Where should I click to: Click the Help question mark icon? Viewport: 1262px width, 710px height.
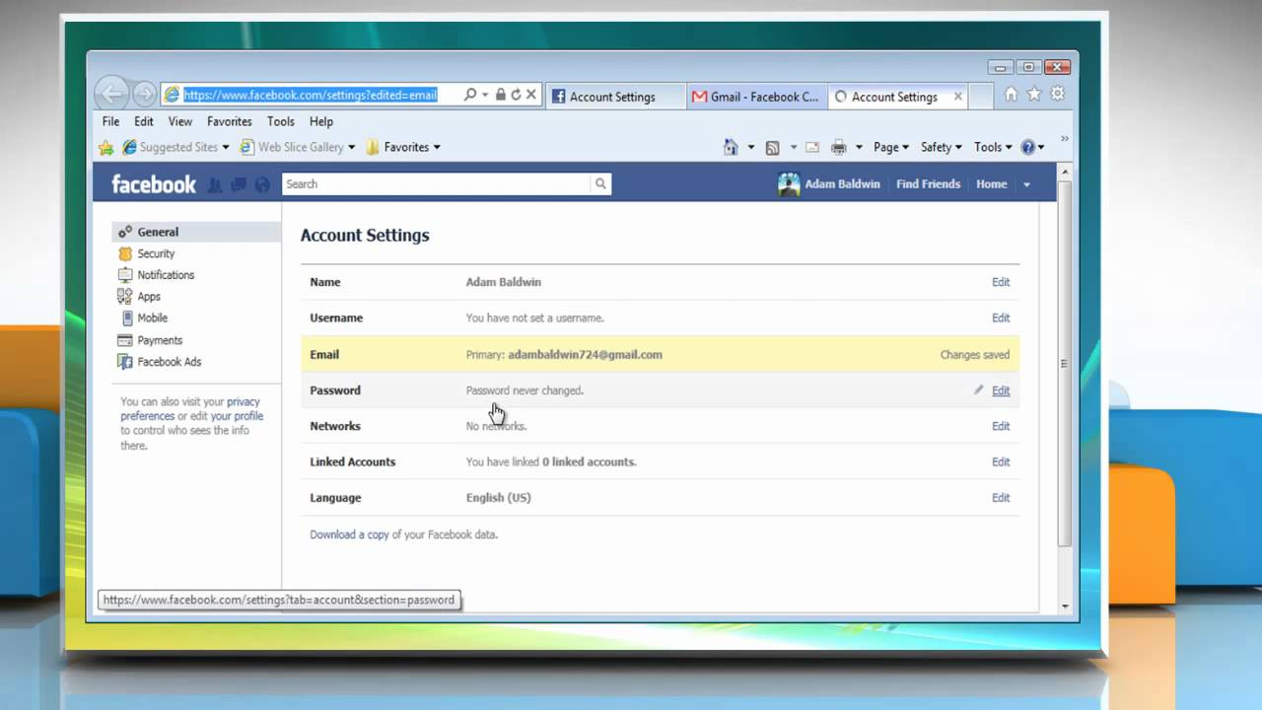[x=1028, y=147]
